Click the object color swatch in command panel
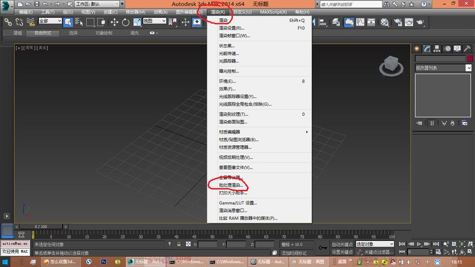This screenshot has width=475, height=267. [469, 59]
